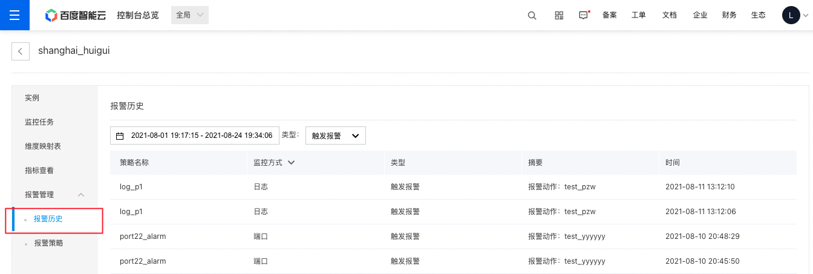Expand the 监控方式 column filter
Screen dimensions: 813x274
pos(291,163)
